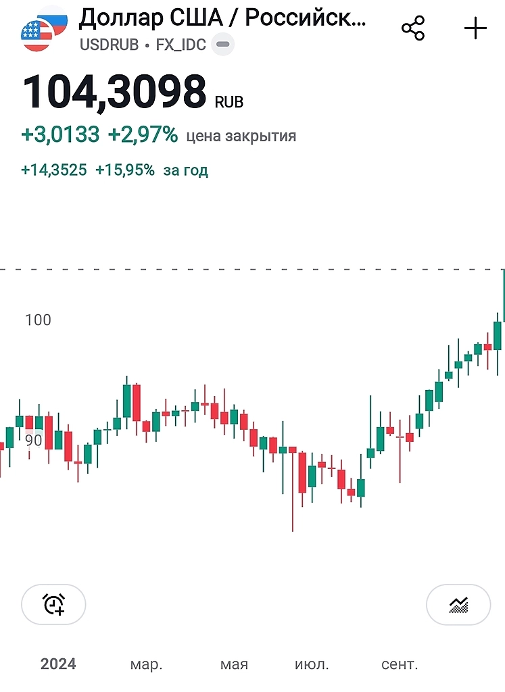505x692 pixels.
Task: Open sharing options via the share icon
Action: [x=412, y=28]
